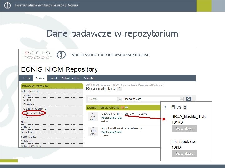Browse the Theses collection
225x168 pixels.
tap(28, 117)
